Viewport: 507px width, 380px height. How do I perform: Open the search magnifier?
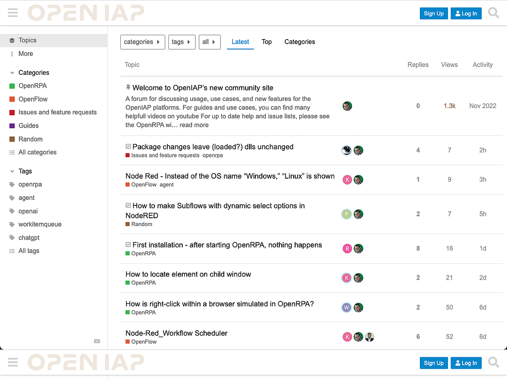[x=493, y=13]
